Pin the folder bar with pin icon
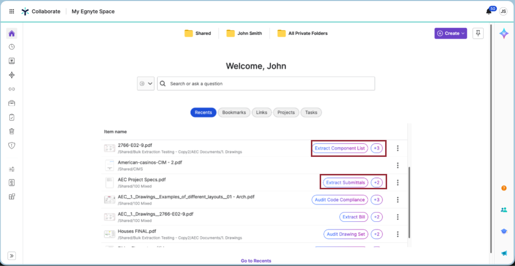515x266 pixels. pos(478,33)
